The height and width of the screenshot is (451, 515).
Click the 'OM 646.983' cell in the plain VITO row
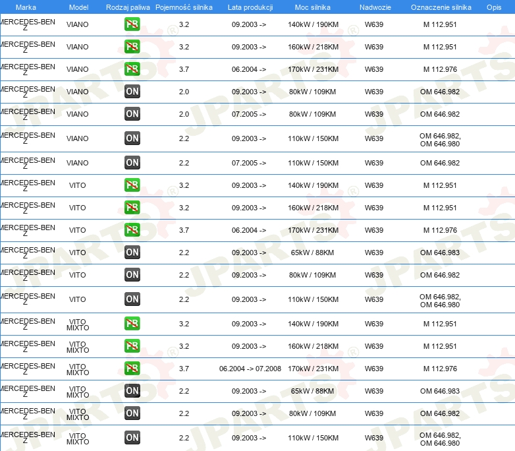[x=440, y=253]
